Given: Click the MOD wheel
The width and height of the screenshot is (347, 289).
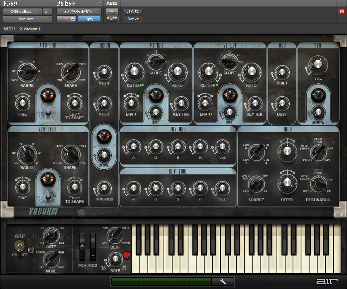Looking at the screenshot, I should pos(93,247).
